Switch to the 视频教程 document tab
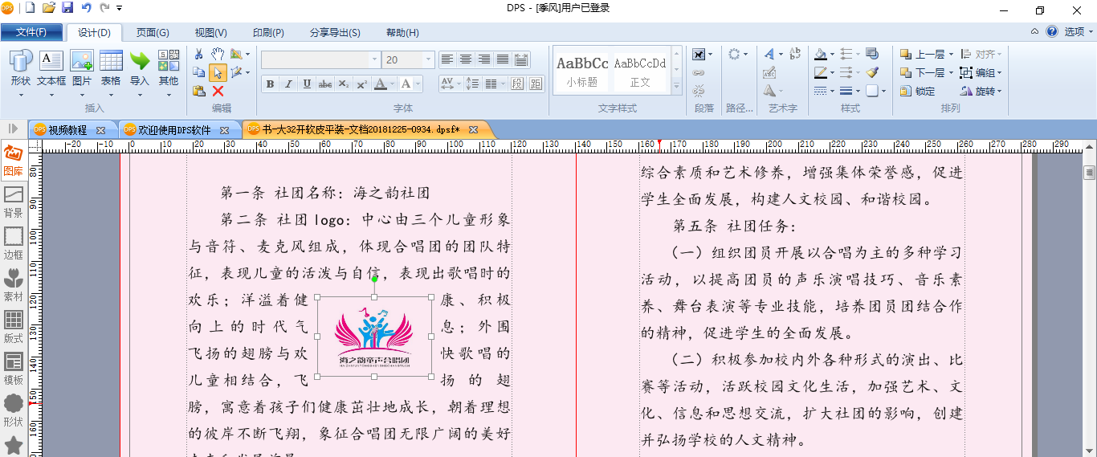The image size is (1097, 457). (67, 129)
